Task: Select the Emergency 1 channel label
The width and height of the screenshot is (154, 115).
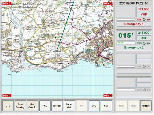Action: pos(134,24)
